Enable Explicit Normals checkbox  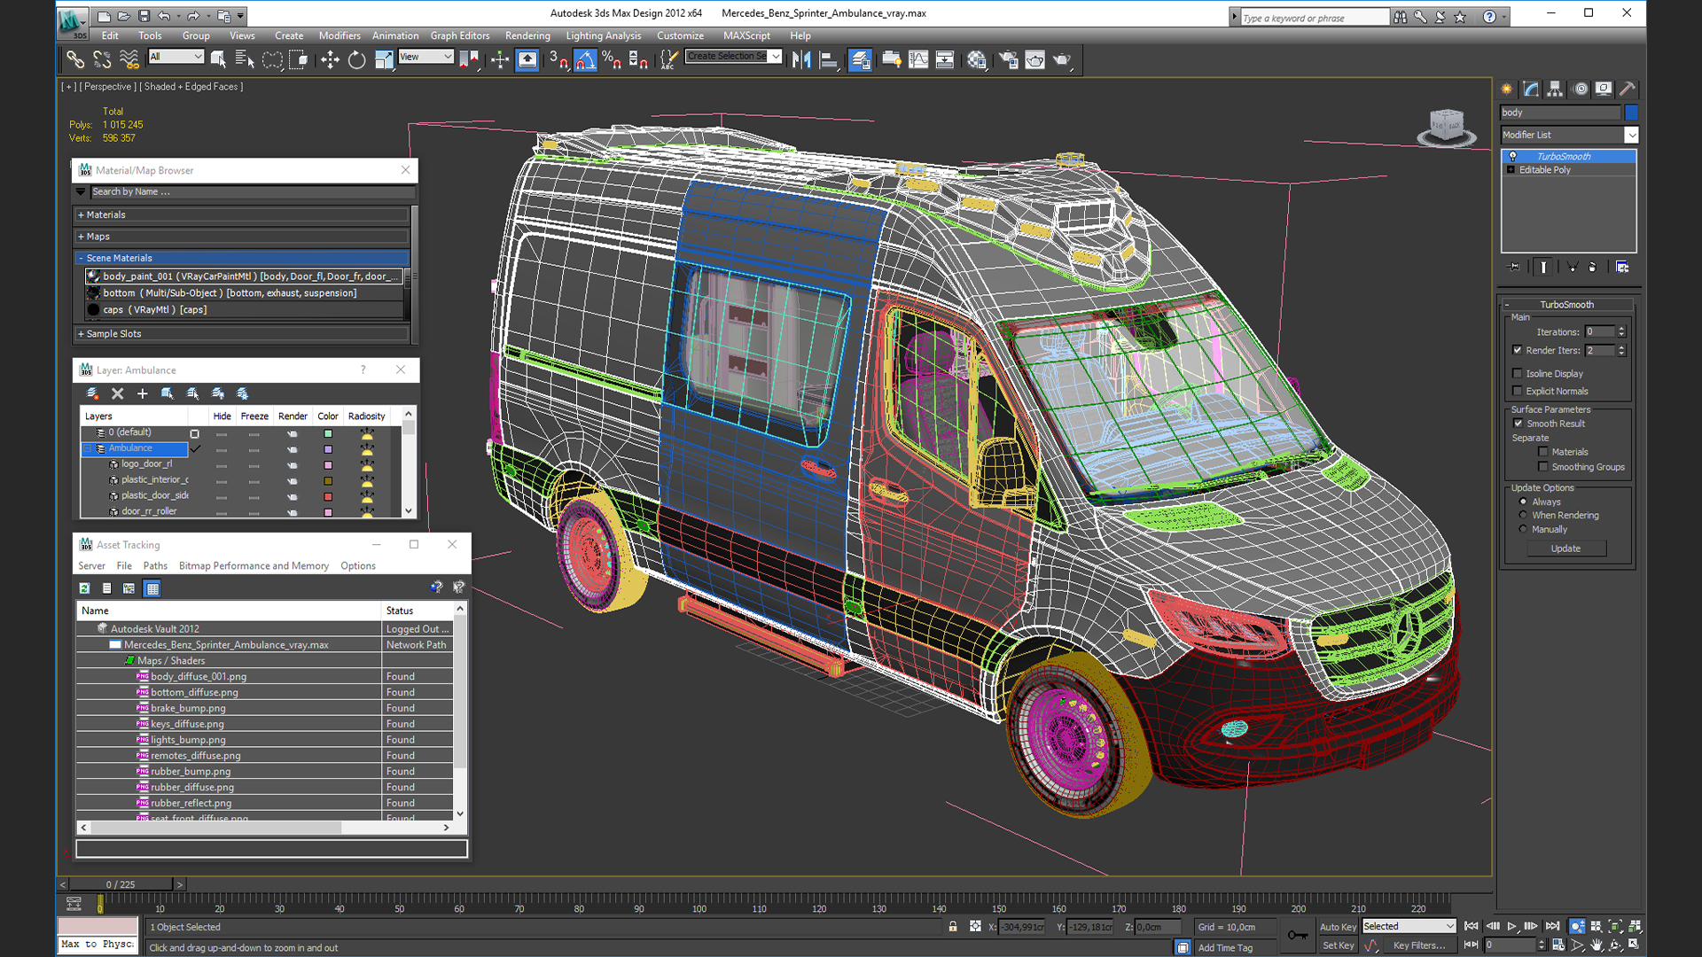tap(1518, 391)
